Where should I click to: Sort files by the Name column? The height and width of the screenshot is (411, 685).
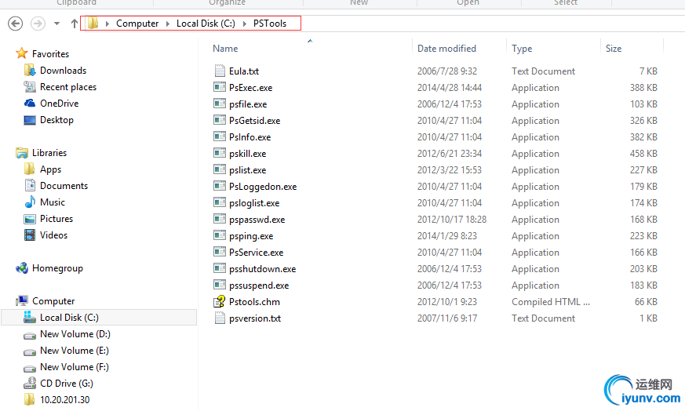pyautogui.click(x=225, y=49)
